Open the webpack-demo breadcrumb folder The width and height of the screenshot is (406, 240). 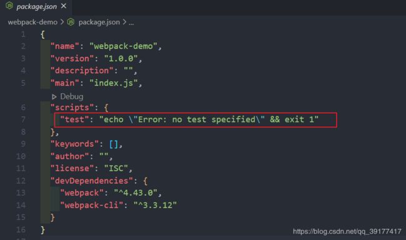pos(32,22)
